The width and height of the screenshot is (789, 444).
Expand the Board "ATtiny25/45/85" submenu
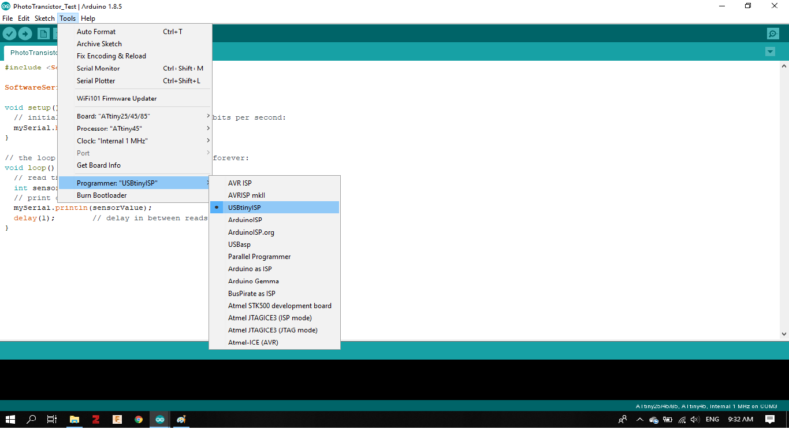[135, 116]
